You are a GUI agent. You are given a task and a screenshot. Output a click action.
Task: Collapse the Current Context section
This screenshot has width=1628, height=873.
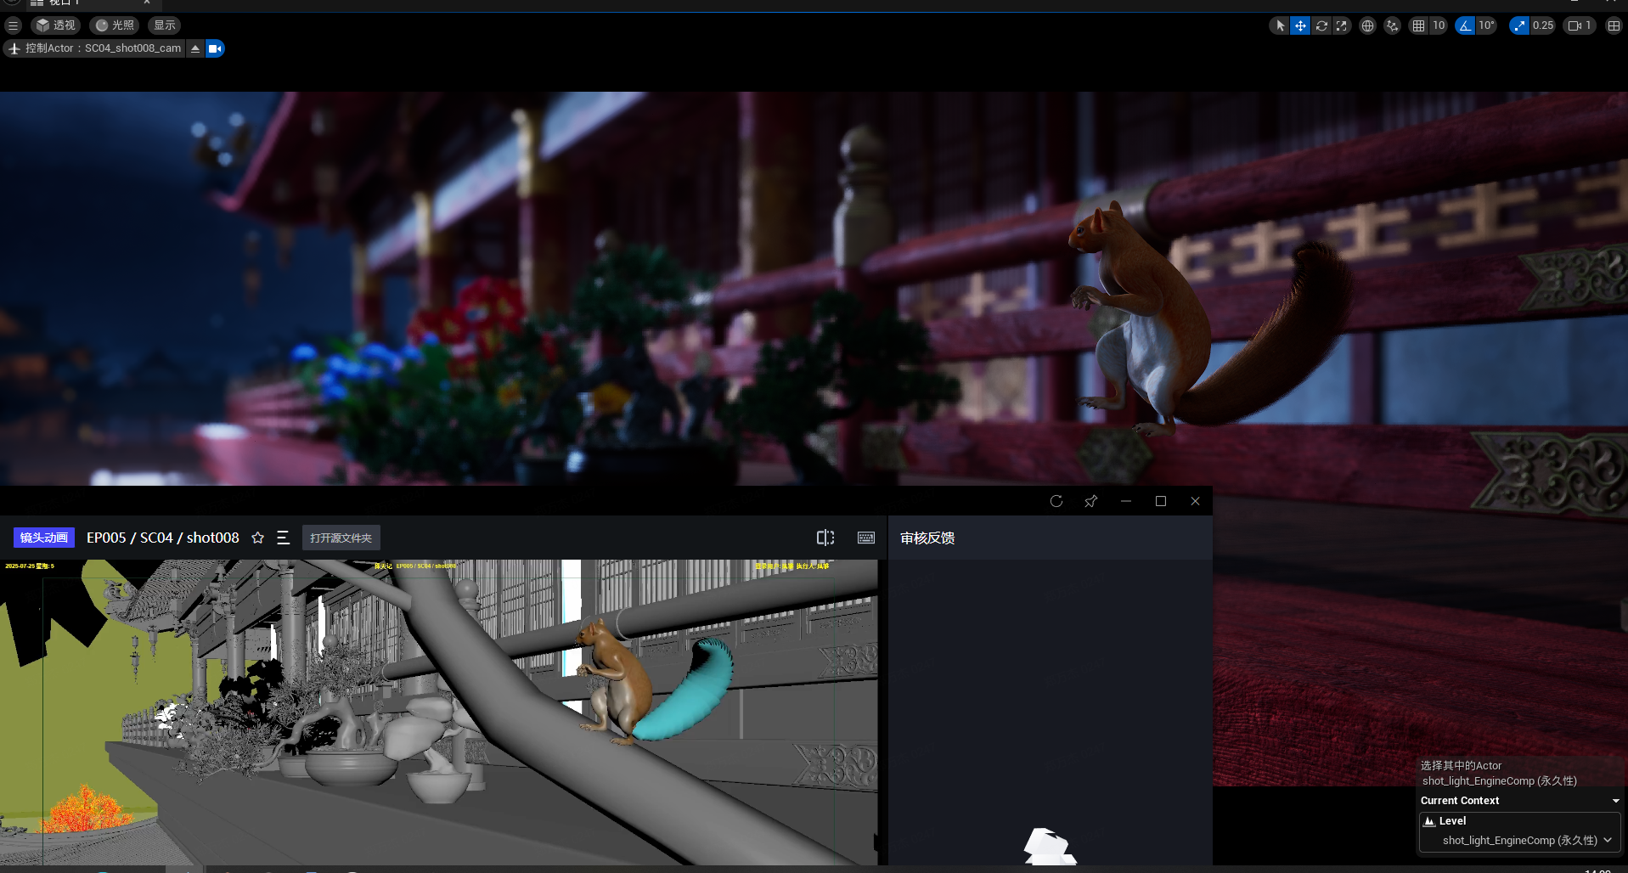[x=1615, y=801]
